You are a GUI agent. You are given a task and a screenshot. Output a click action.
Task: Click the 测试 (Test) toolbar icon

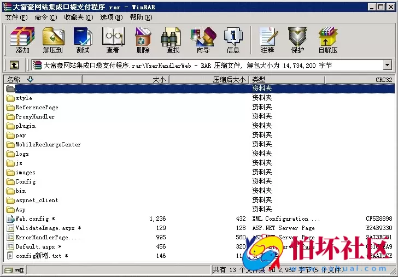83,40
